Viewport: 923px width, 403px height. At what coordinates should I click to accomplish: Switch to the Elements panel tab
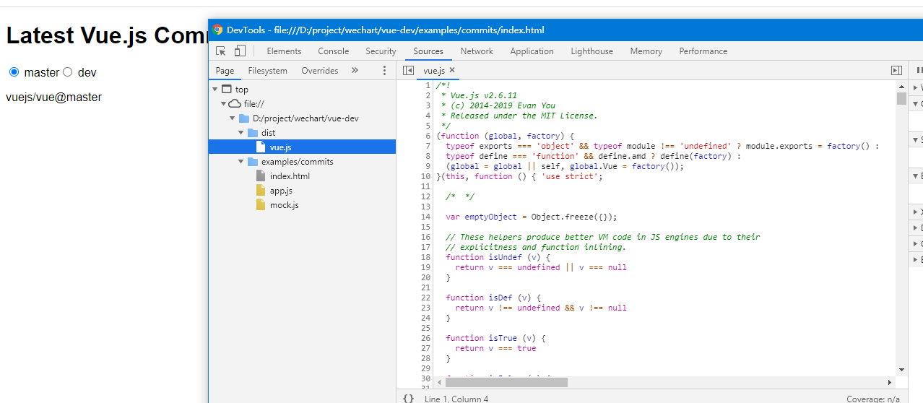point(284,51)
